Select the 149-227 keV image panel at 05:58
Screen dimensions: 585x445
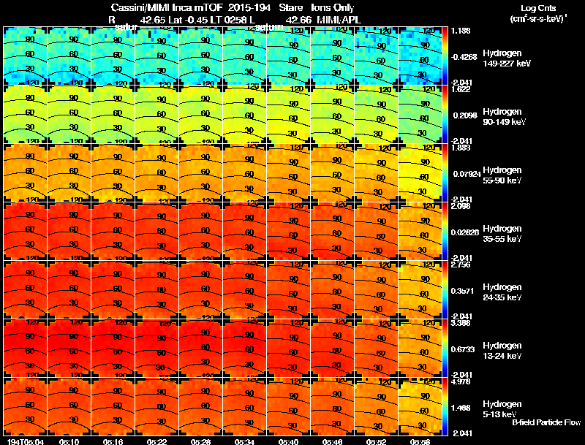click(x=420, y=56)
